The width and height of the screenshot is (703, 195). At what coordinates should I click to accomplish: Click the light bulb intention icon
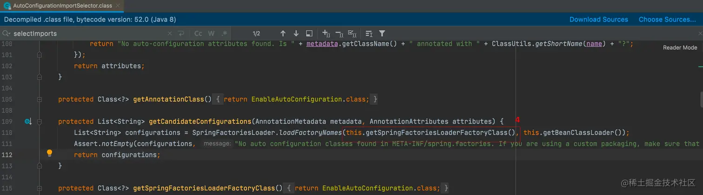tap(49, 153)
